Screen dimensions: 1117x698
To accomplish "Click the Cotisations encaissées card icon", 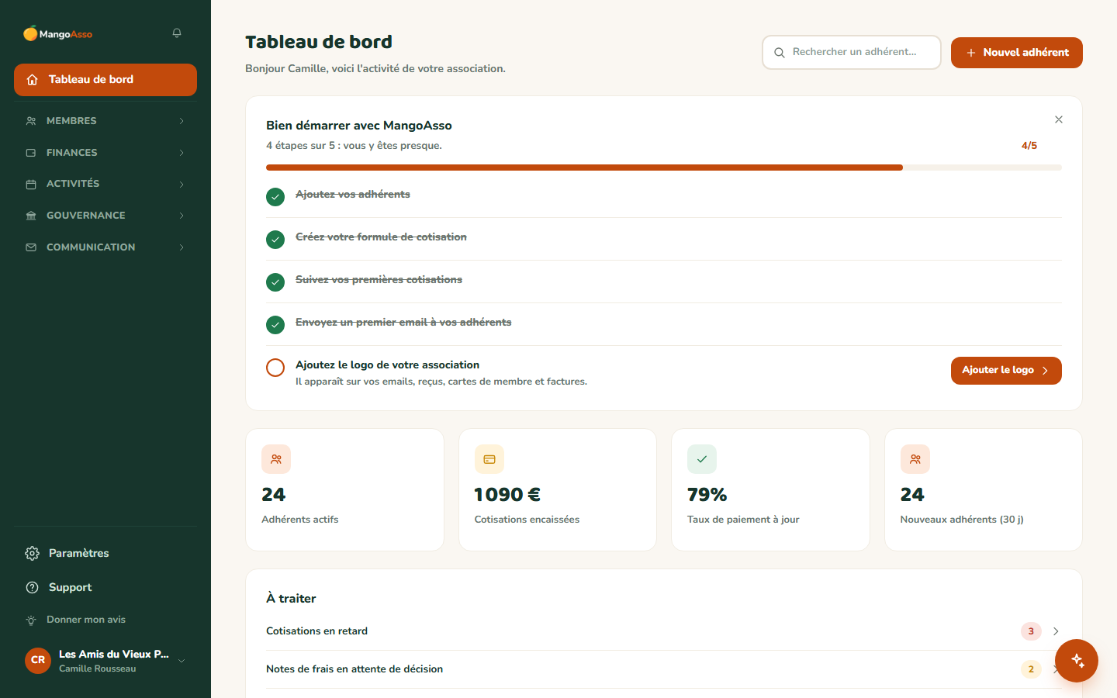I will 489,459.
